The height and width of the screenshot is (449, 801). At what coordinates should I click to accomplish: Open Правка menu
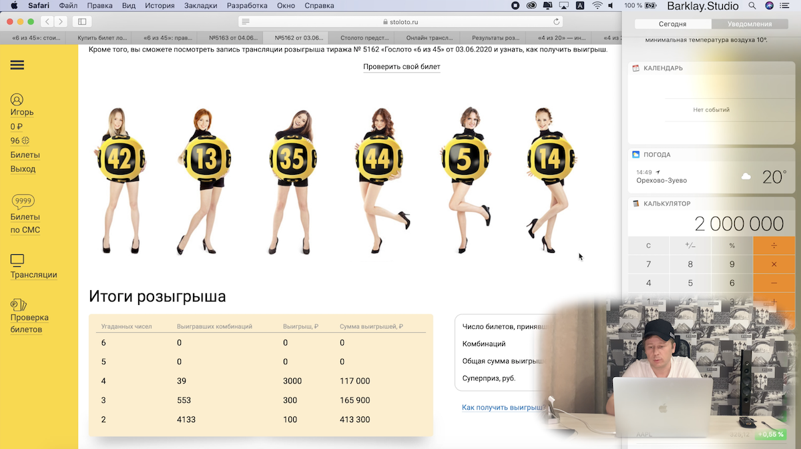point(100,5)
